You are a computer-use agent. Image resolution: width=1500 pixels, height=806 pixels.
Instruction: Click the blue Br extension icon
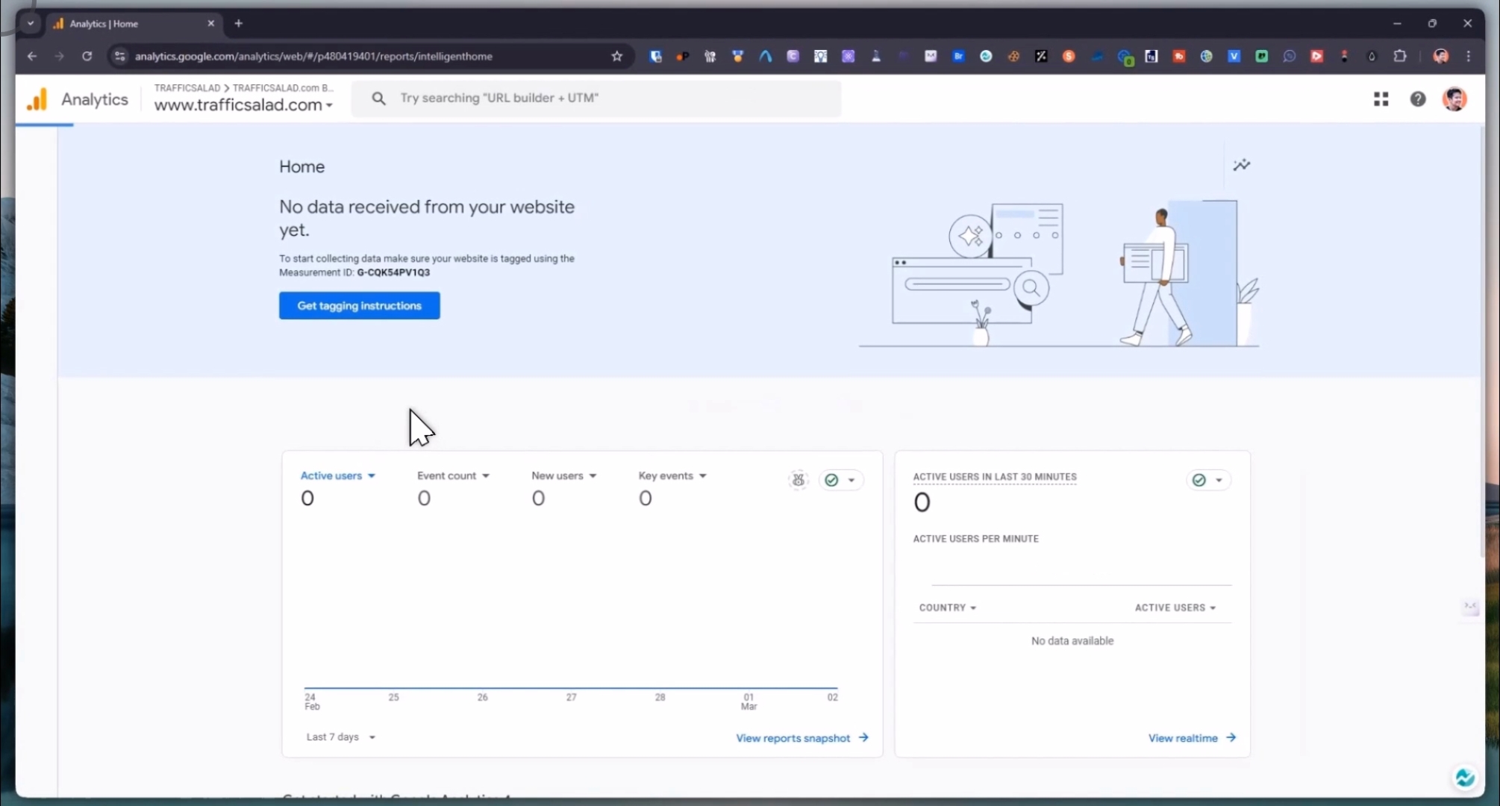958,56
